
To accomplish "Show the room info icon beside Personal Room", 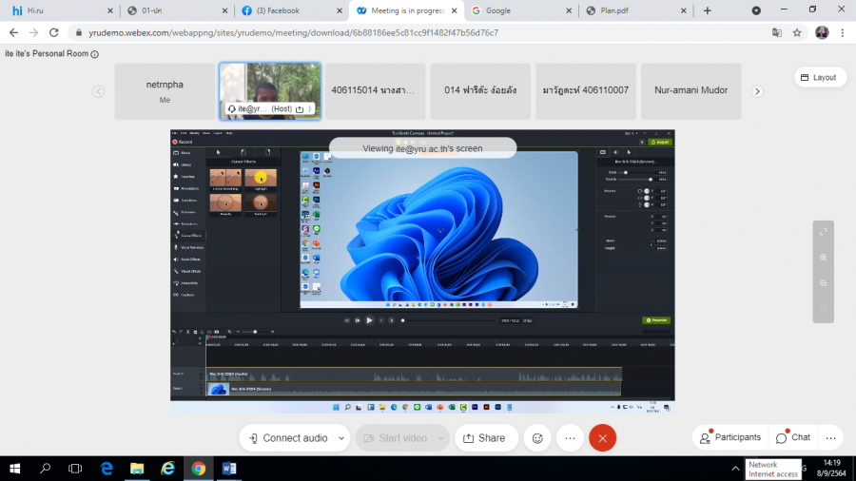I will 95,54.
